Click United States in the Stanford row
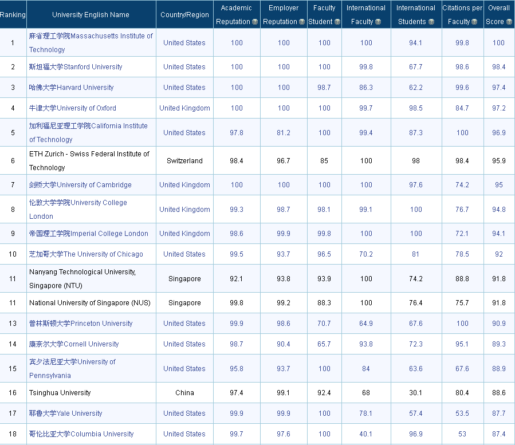This screenshot has height=445, width=515. click(x=184, y=67)
